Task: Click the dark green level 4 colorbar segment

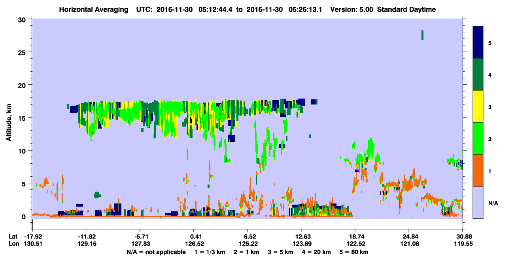Action: click(x=478, y=75)
